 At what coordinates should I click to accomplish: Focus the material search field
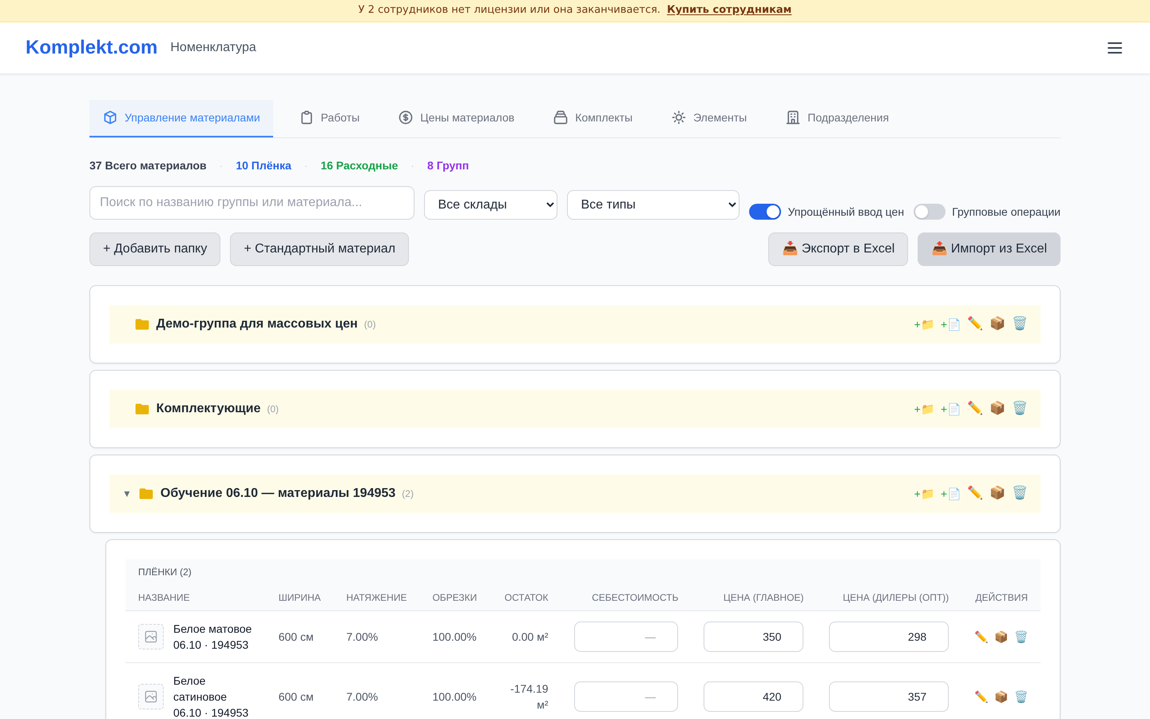252,203
